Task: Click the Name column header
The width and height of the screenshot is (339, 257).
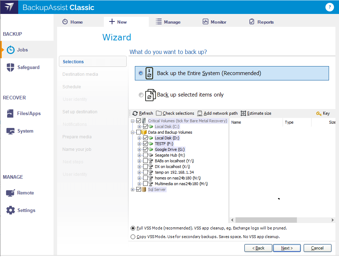Action: [x=256, y=122]
